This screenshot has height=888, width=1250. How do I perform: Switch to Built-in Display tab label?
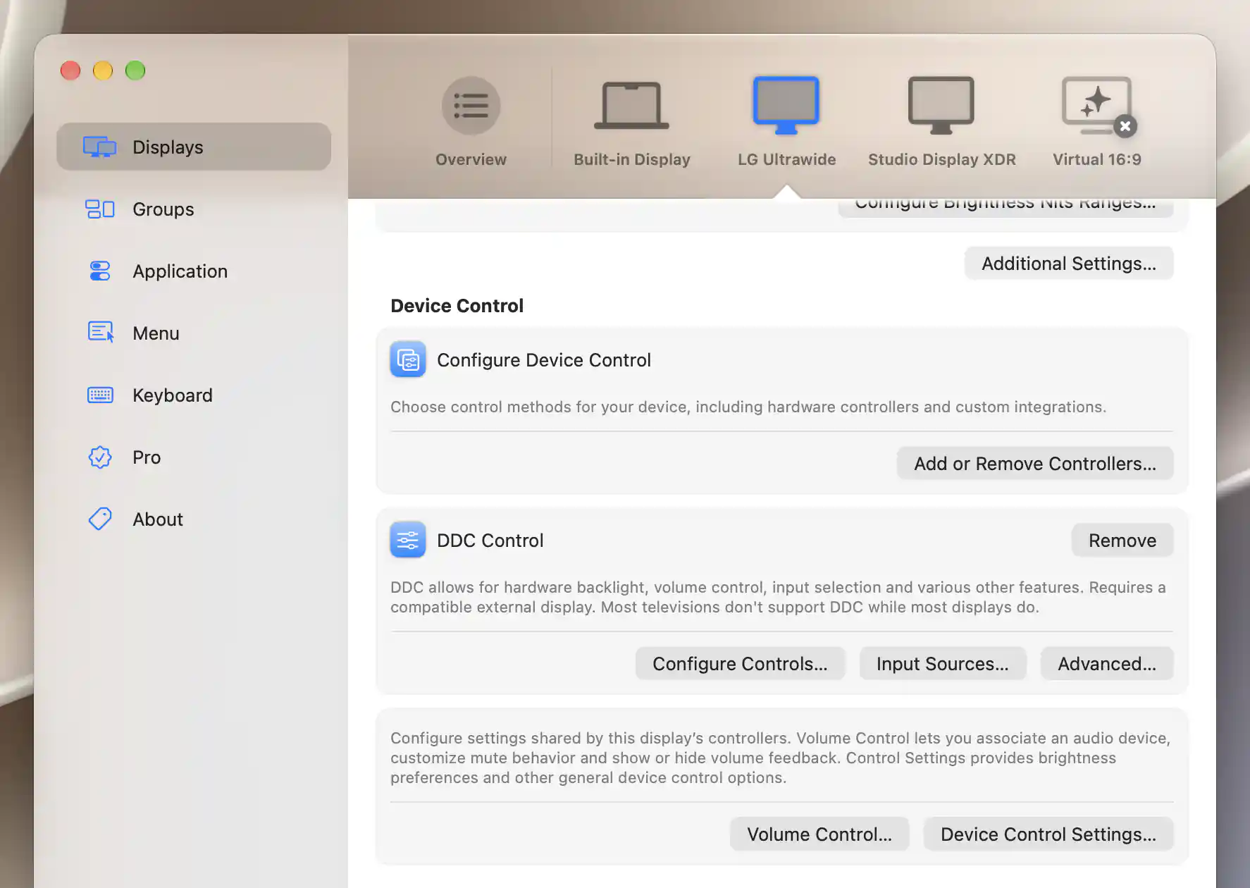(x=632, y=159)
